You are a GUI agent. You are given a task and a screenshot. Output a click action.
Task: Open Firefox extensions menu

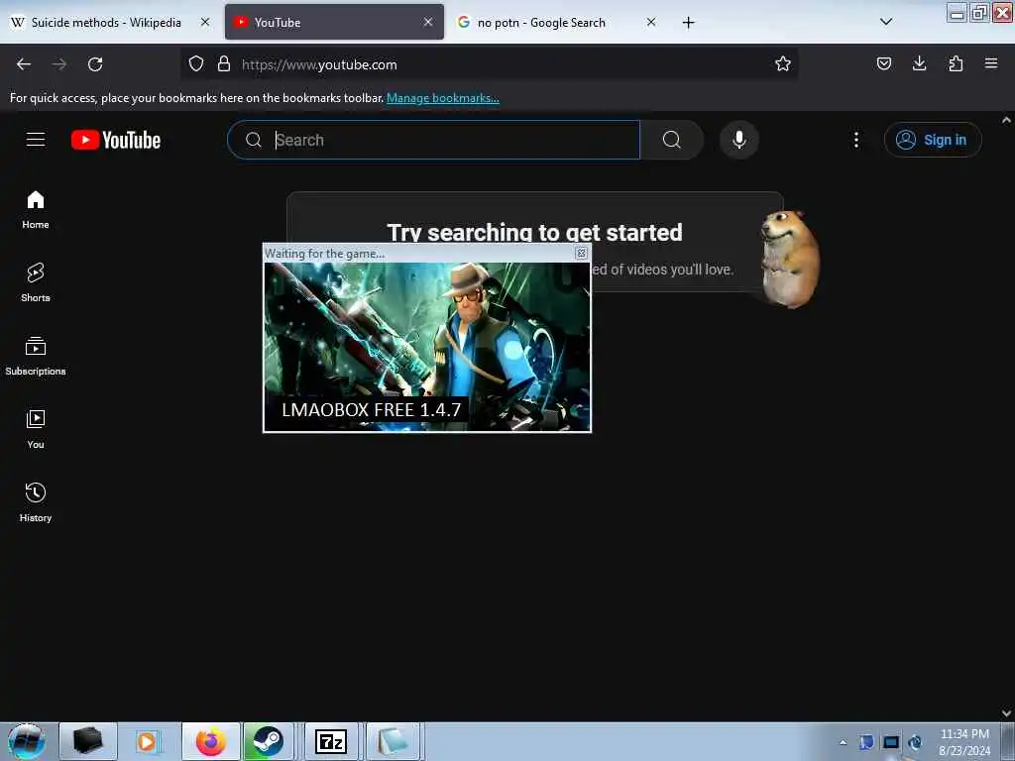click(x=956, y=63)
